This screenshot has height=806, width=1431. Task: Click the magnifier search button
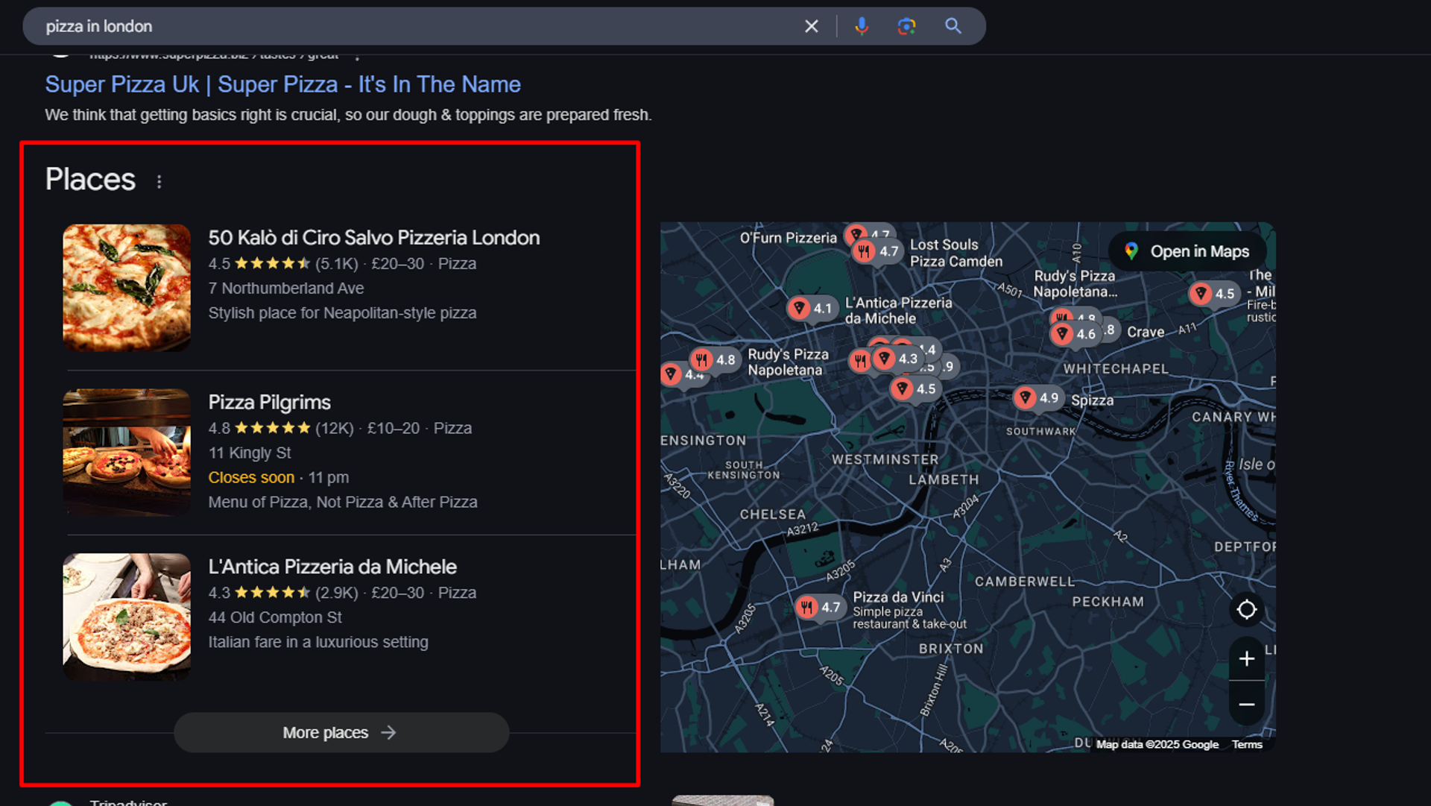pos(953,26)
